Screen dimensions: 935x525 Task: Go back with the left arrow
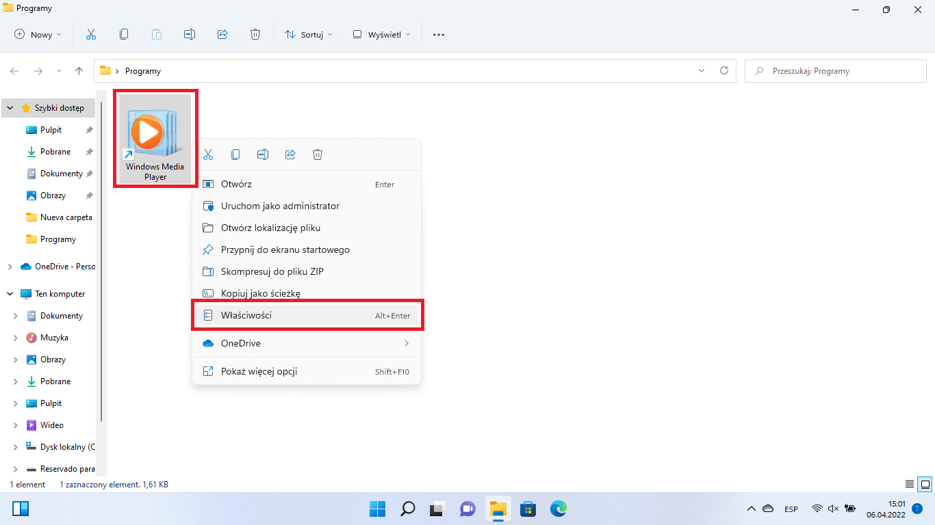click(x=14, y=71)
